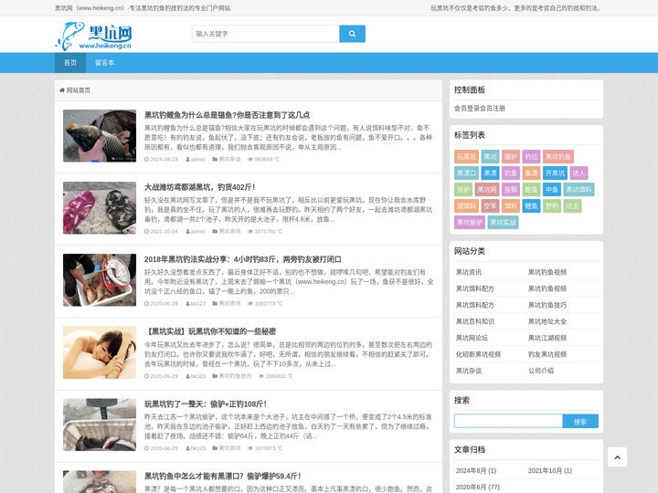Open the 黑坑百科知识 category
Viewport: 658px width, 493px height.
pos(475,321)
